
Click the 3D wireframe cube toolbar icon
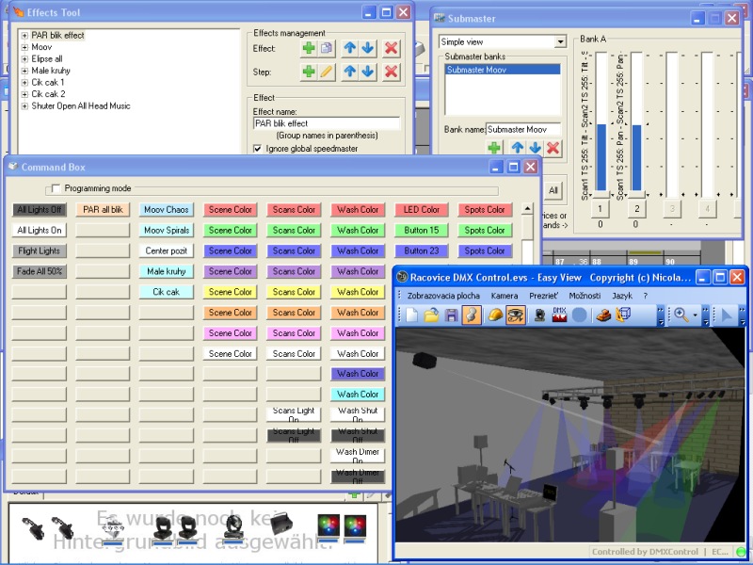[622, 315]
